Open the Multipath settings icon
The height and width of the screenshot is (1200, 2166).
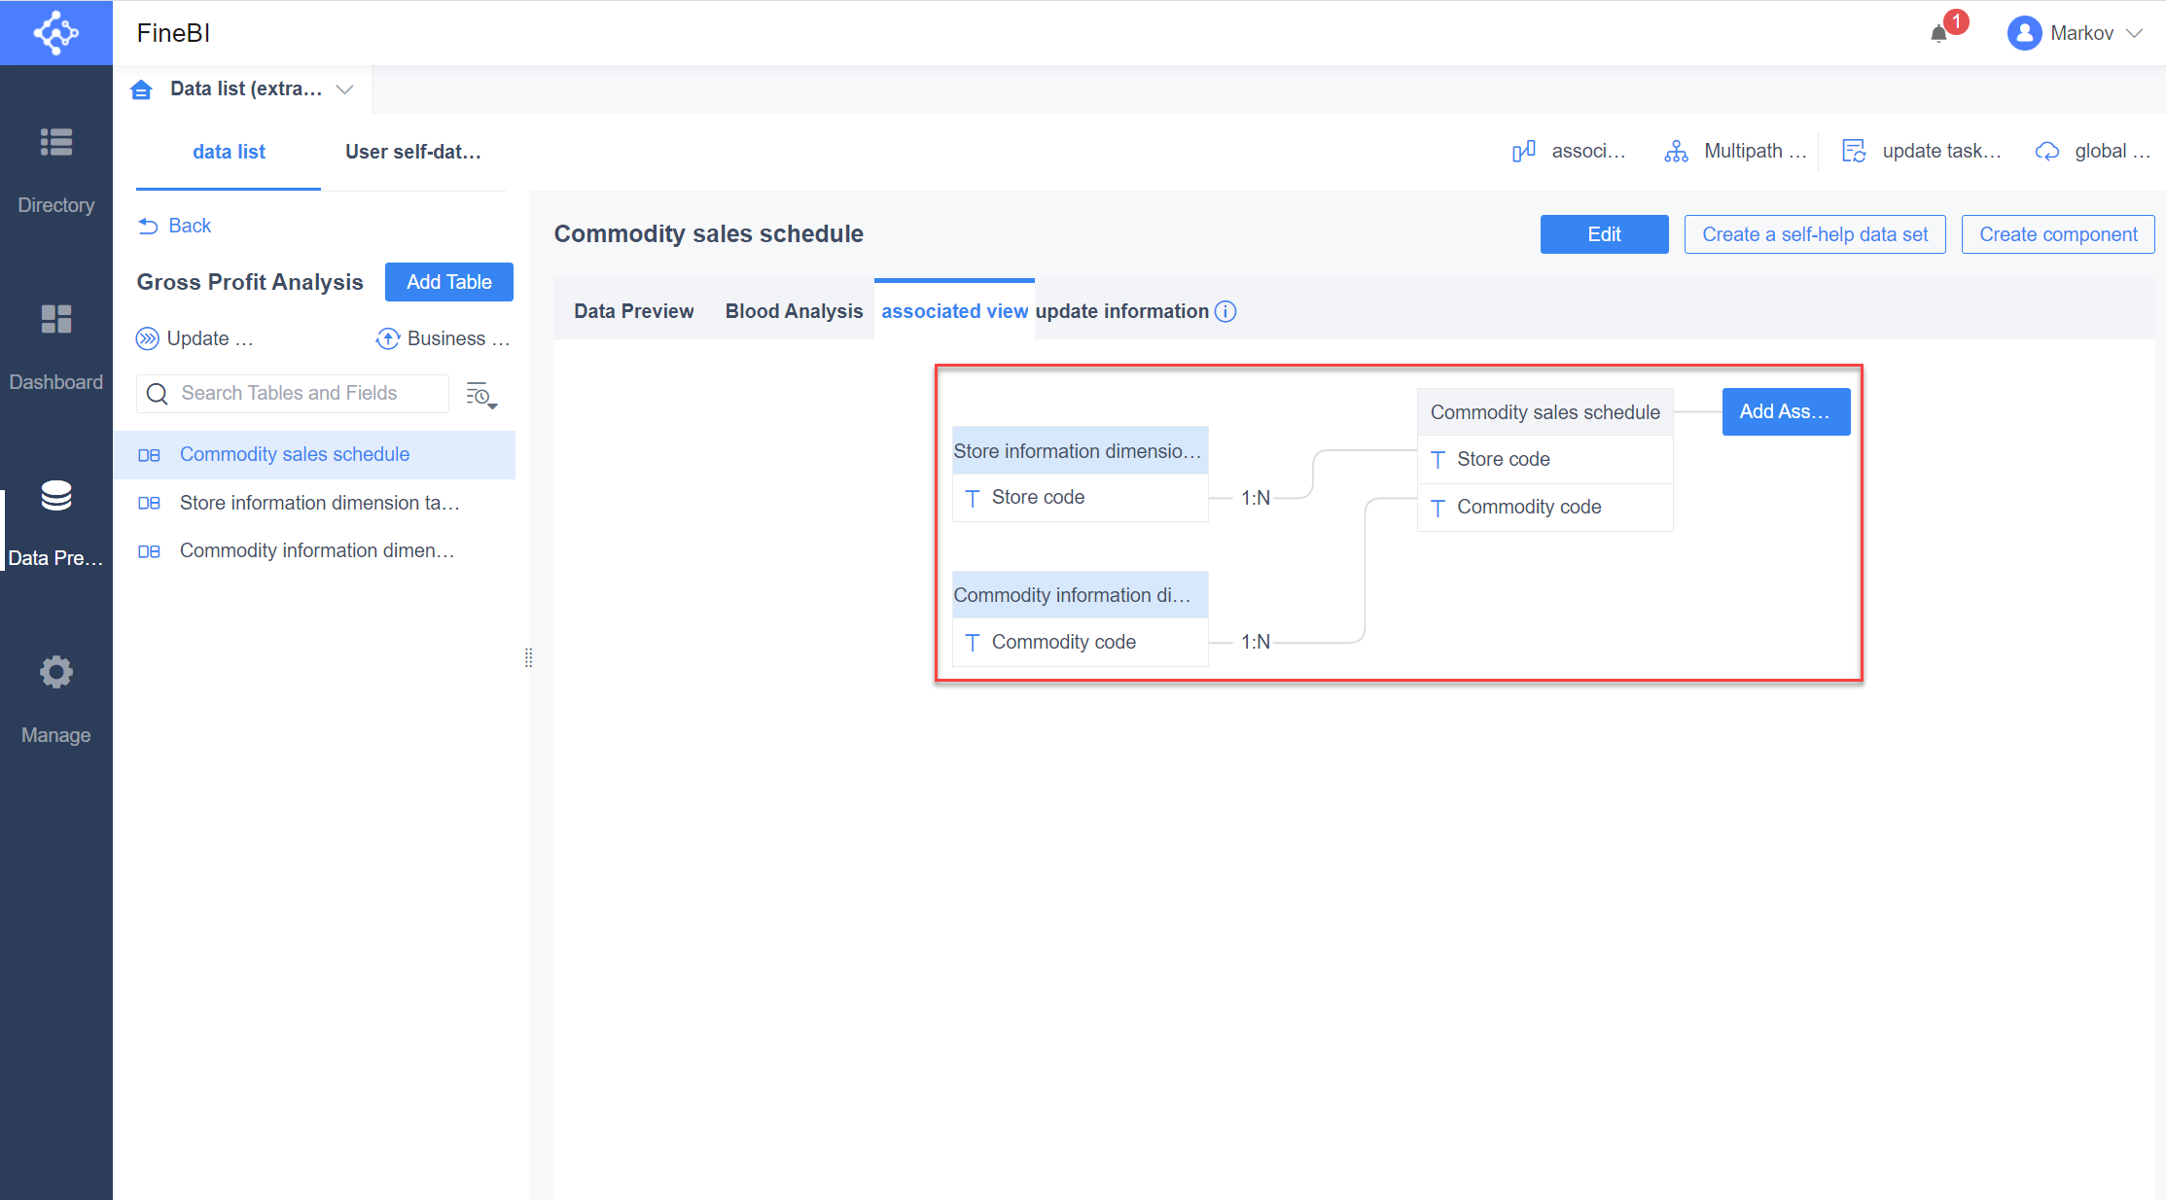(x=1676, y=151)
